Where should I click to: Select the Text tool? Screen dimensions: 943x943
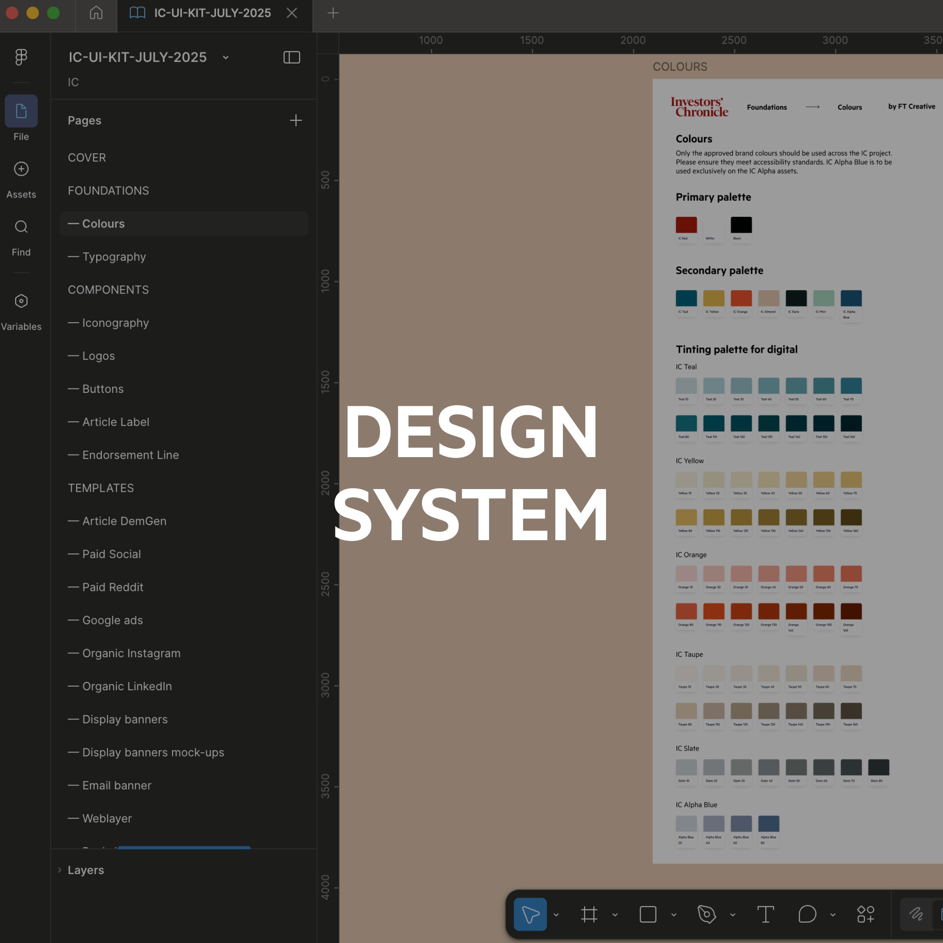pos(765,914)
